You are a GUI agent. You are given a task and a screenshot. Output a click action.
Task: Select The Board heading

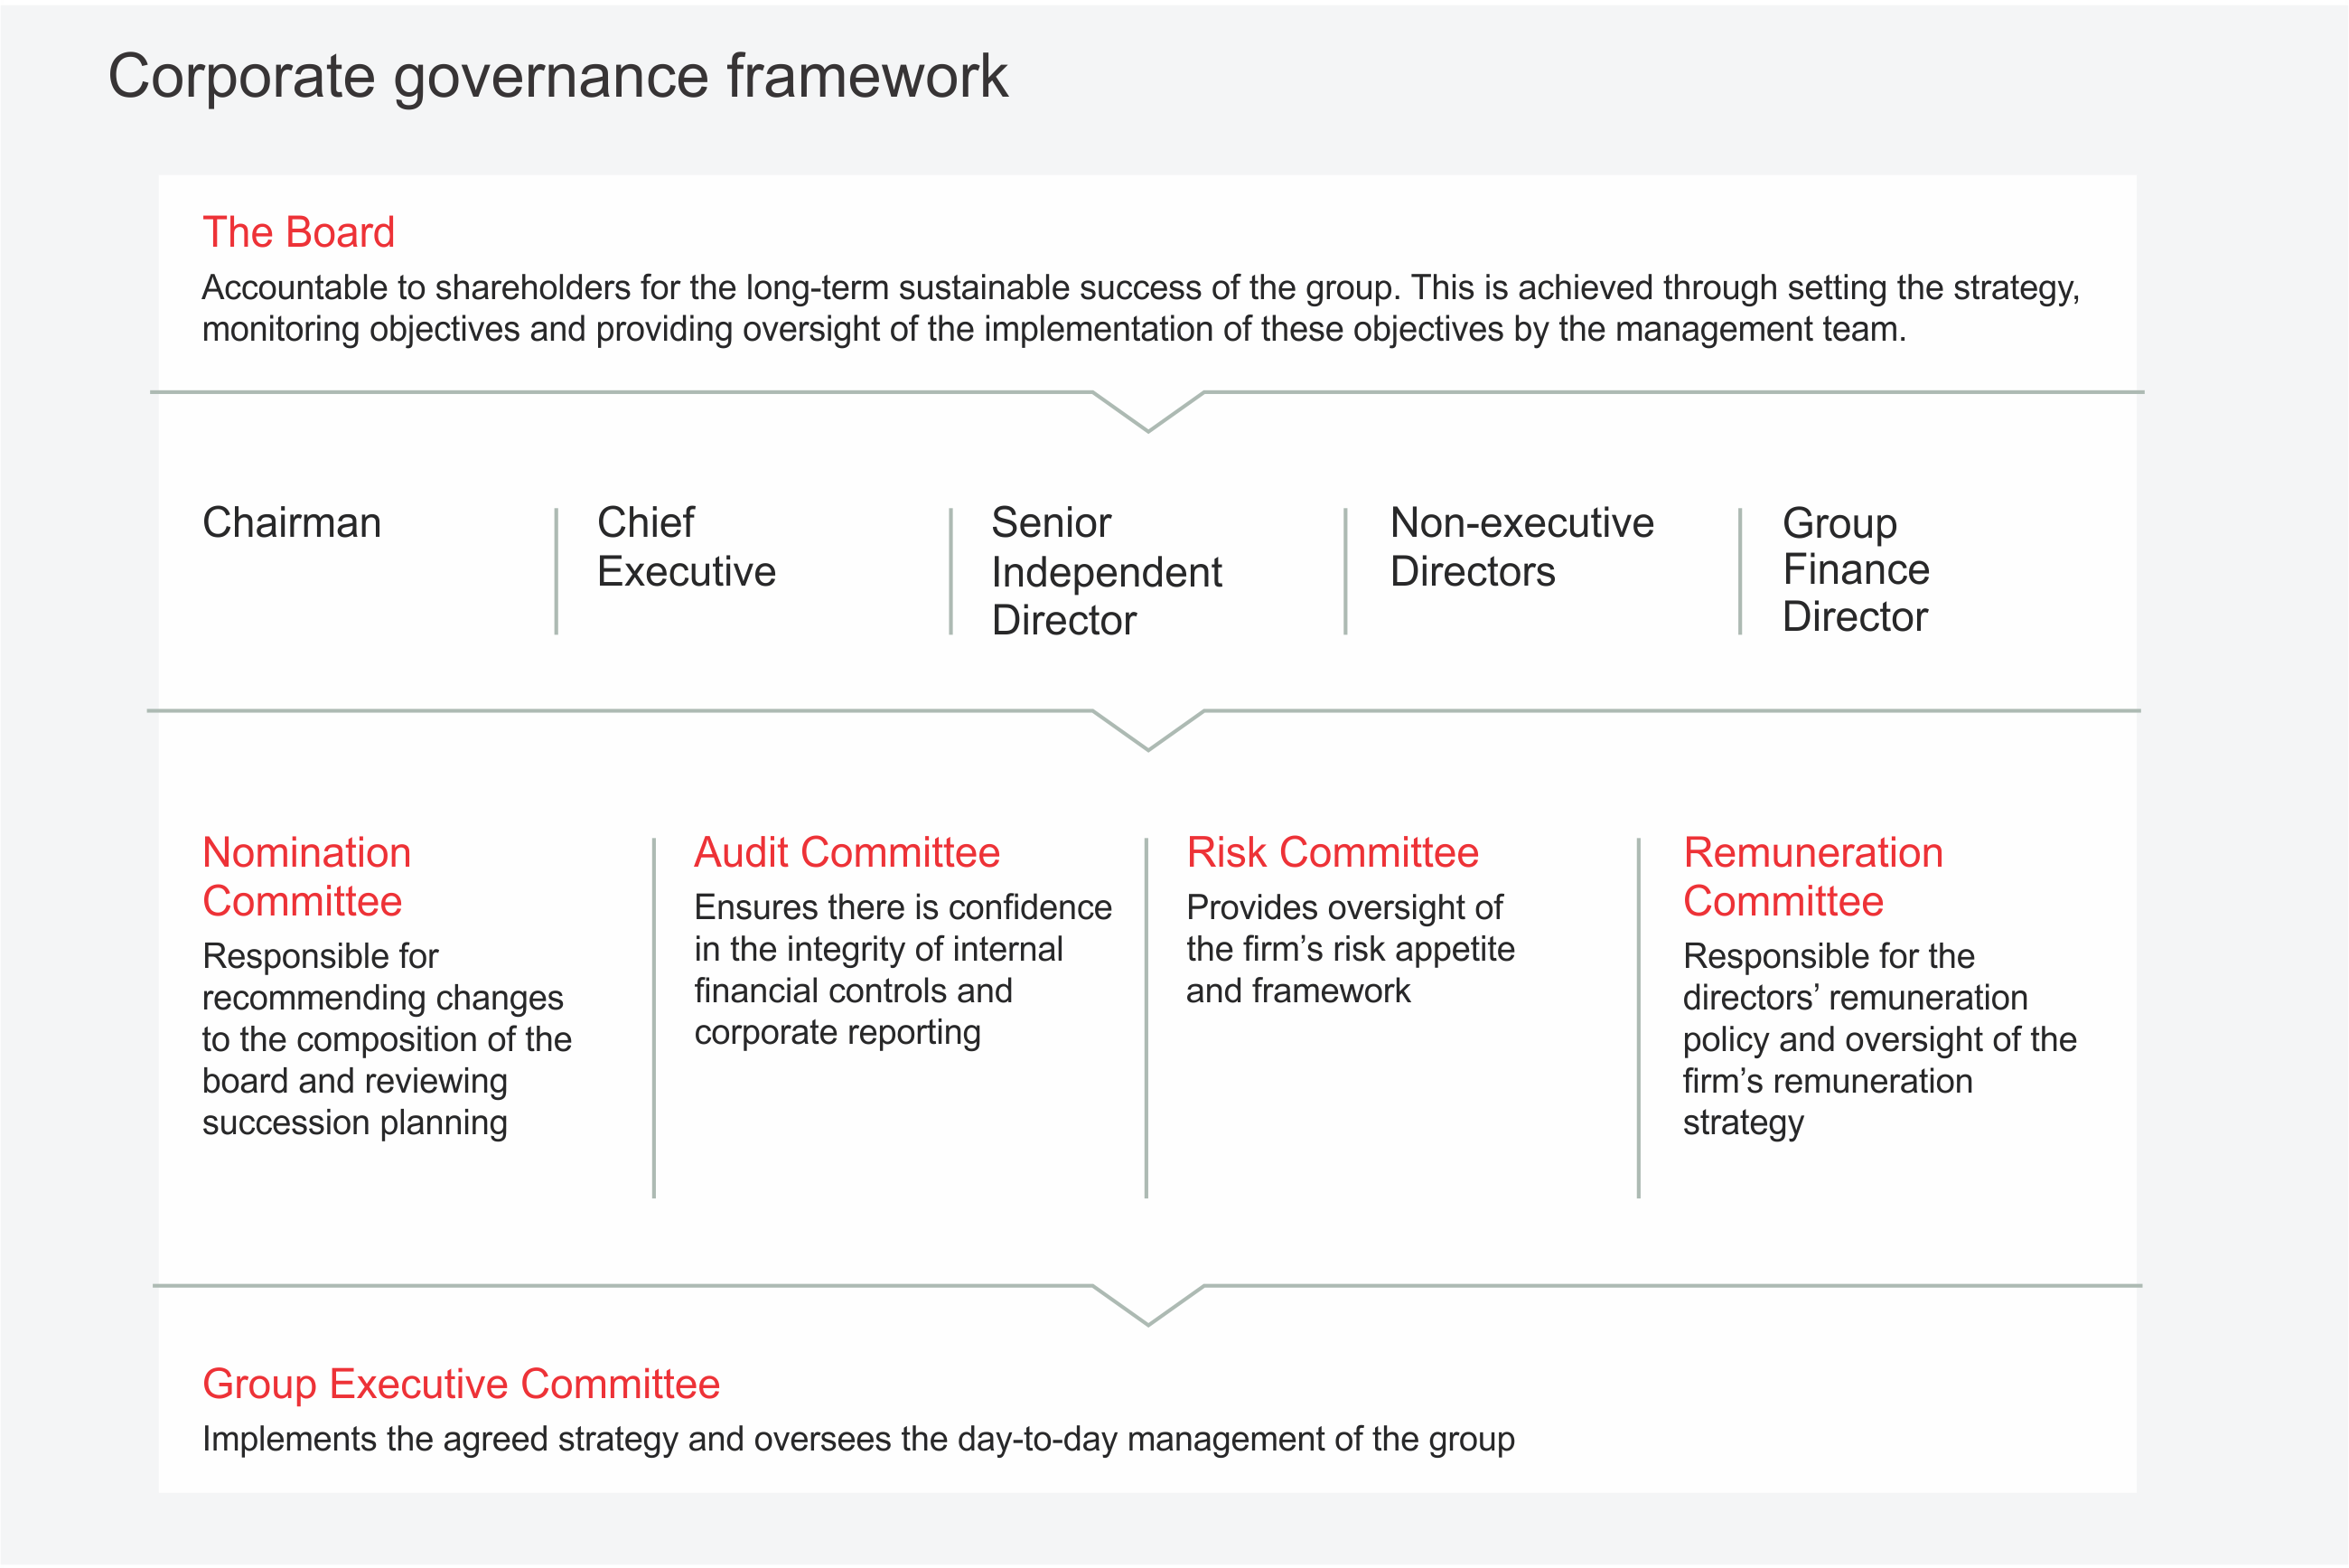pos(298,232)
